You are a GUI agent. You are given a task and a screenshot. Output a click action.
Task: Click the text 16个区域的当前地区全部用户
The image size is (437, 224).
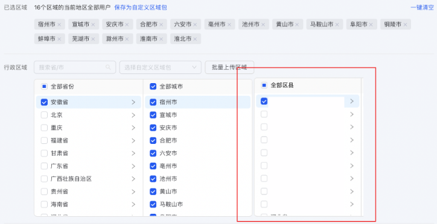(x=72, y=7)
